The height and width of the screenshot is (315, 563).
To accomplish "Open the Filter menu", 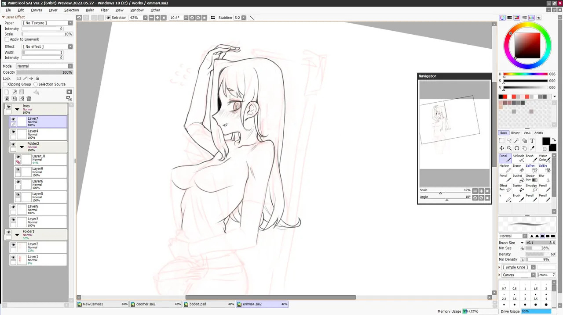I will coord(105,10).
